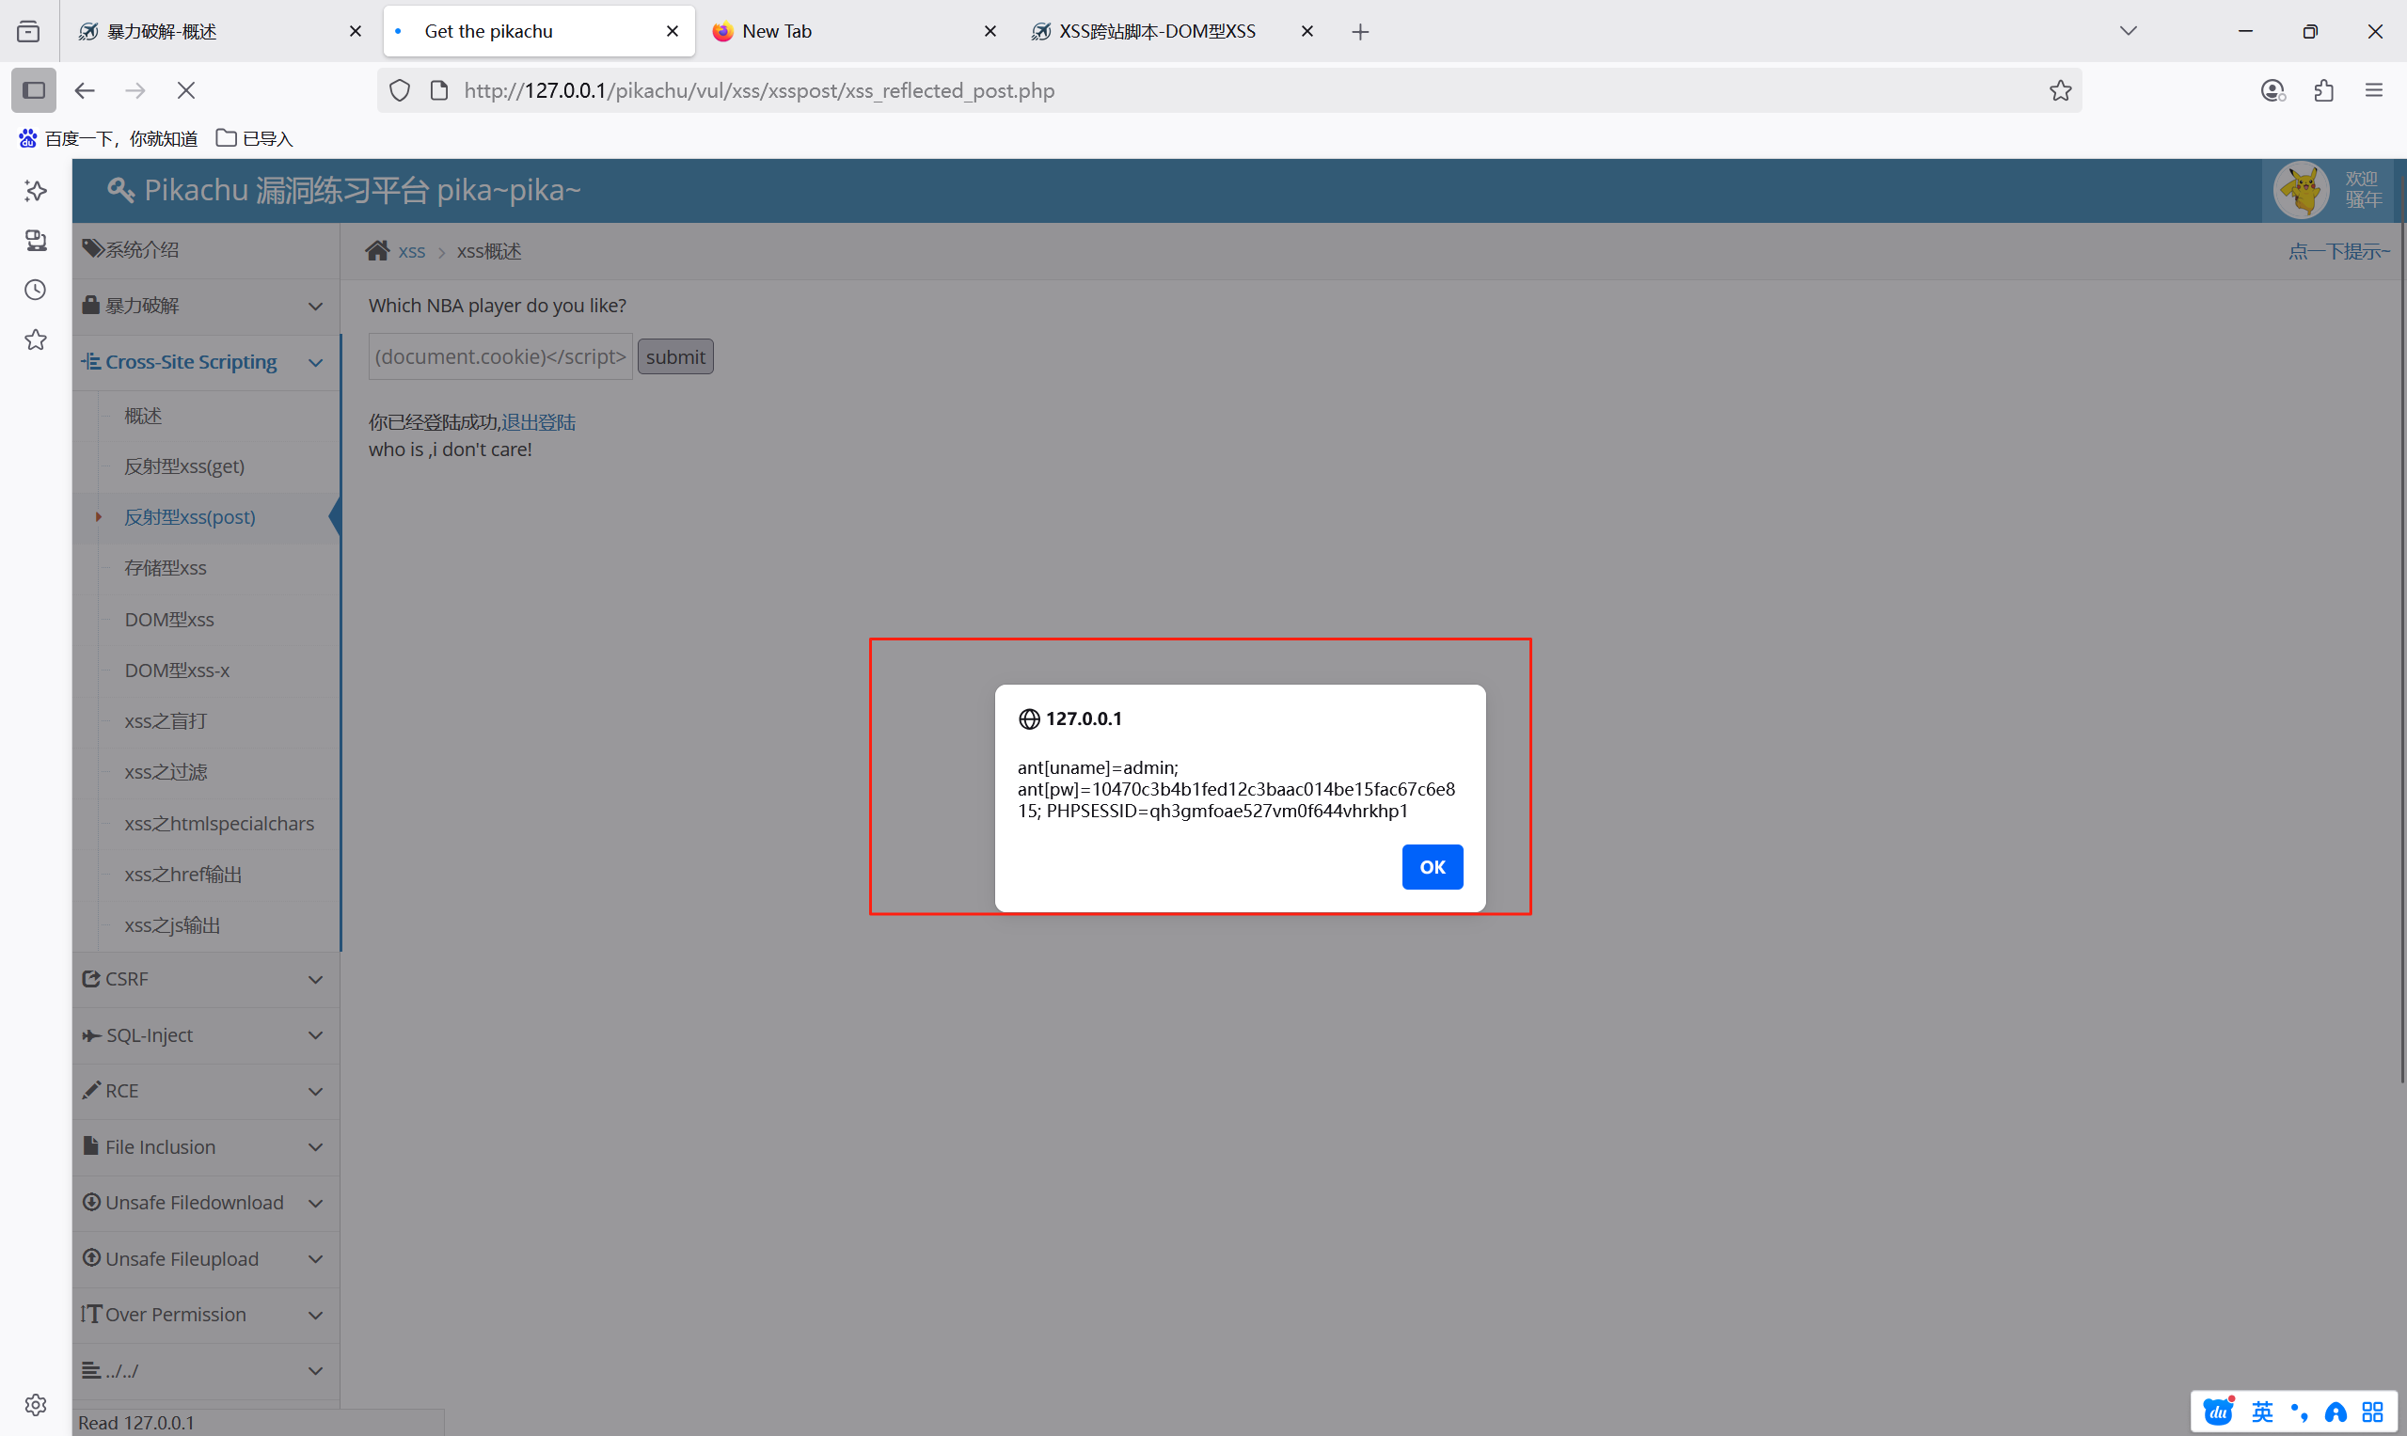2407x1436 pixels.
Task: Expand the File Inclusion menu
Action: [x=206, y=1146]
